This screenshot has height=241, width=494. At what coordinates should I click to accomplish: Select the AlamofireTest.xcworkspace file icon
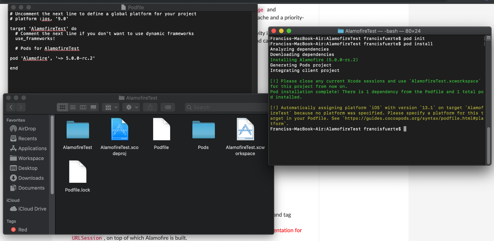245,129
